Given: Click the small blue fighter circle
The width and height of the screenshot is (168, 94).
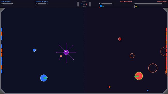Looking at the screenshot, I should click(x=34, y=50).
